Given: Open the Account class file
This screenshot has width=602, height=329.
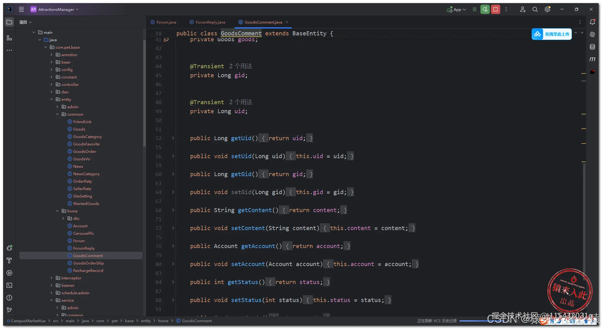Looking at the screenshot, I should (78, 226).
